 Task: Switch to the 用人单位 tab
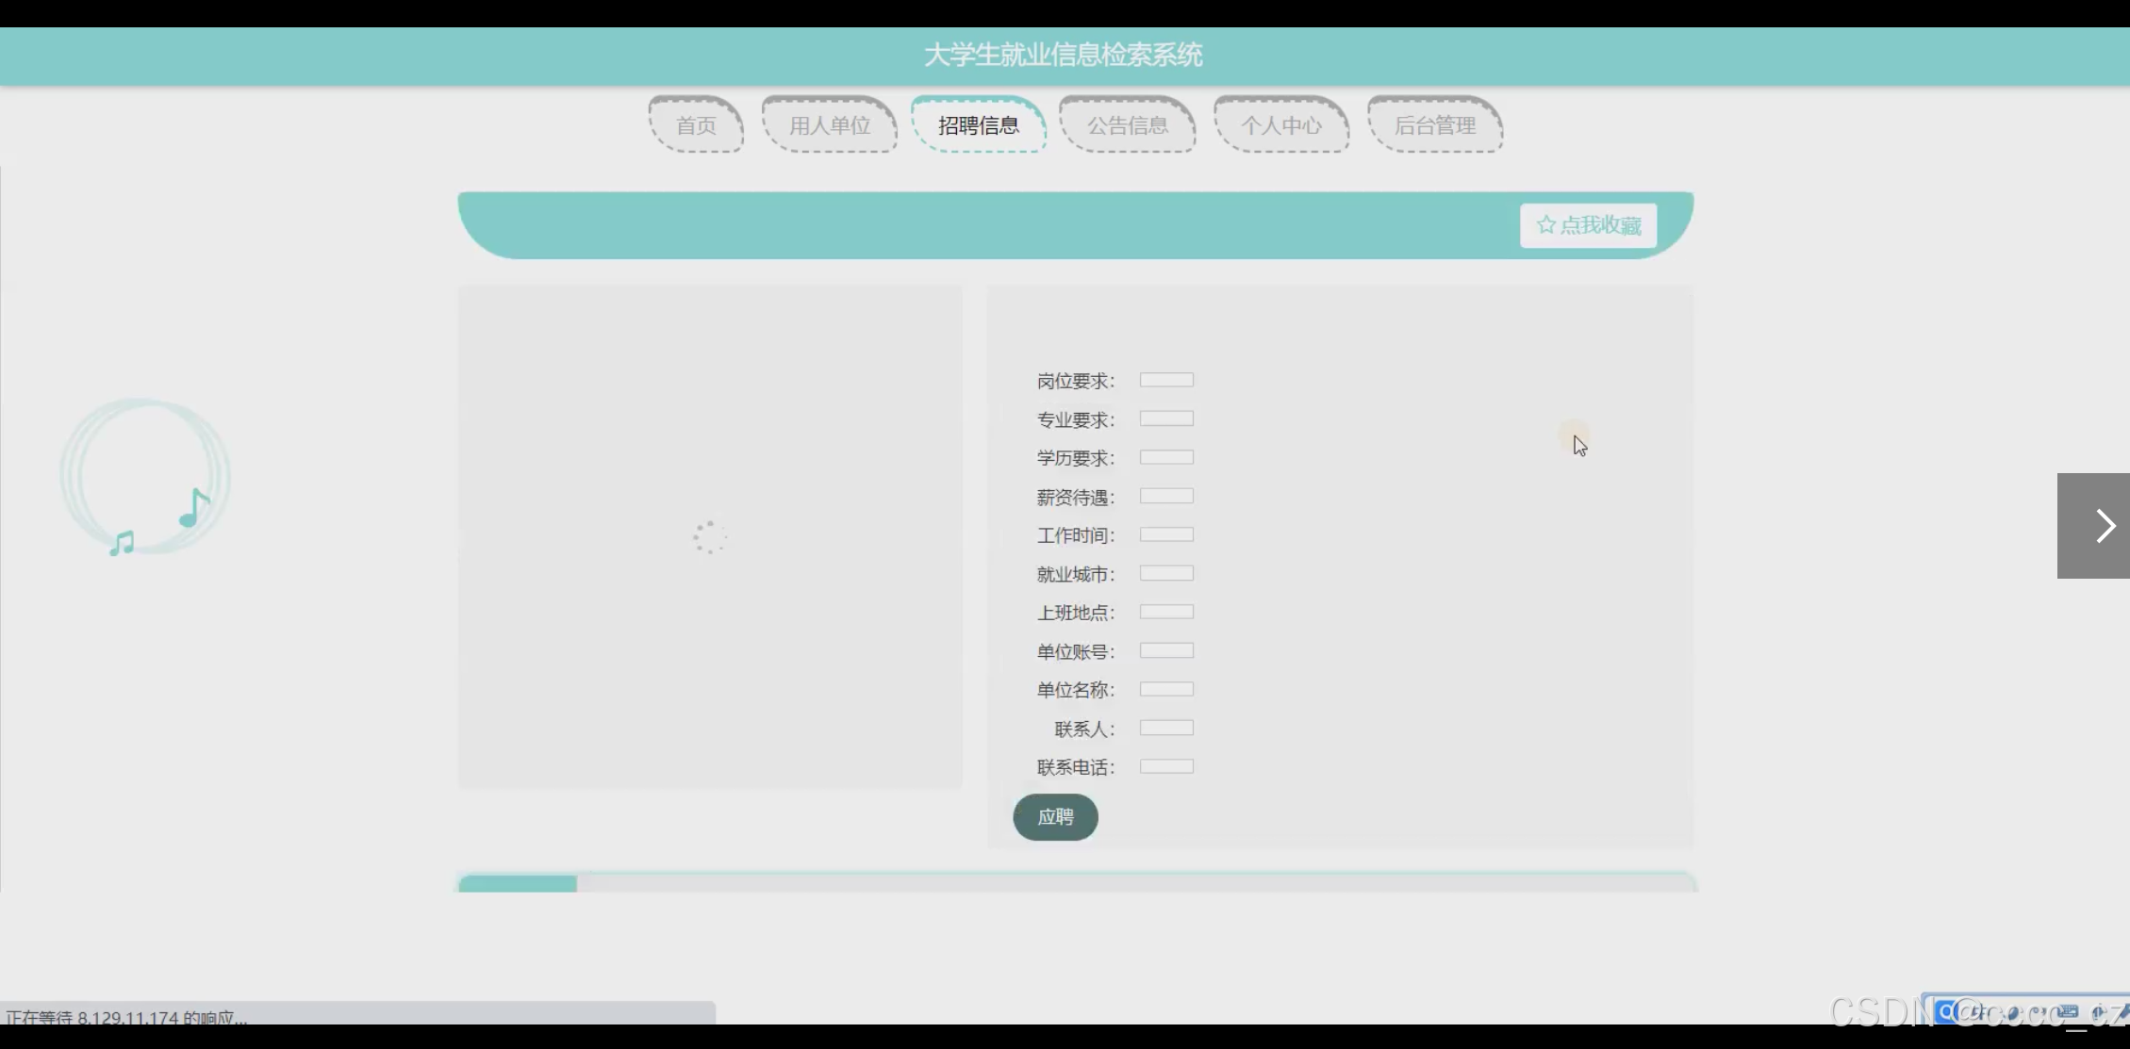pos(830,125)
